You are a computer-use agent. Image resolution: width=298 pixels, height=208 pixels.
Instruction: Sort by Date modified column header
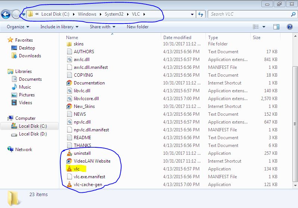click(177, 38)
